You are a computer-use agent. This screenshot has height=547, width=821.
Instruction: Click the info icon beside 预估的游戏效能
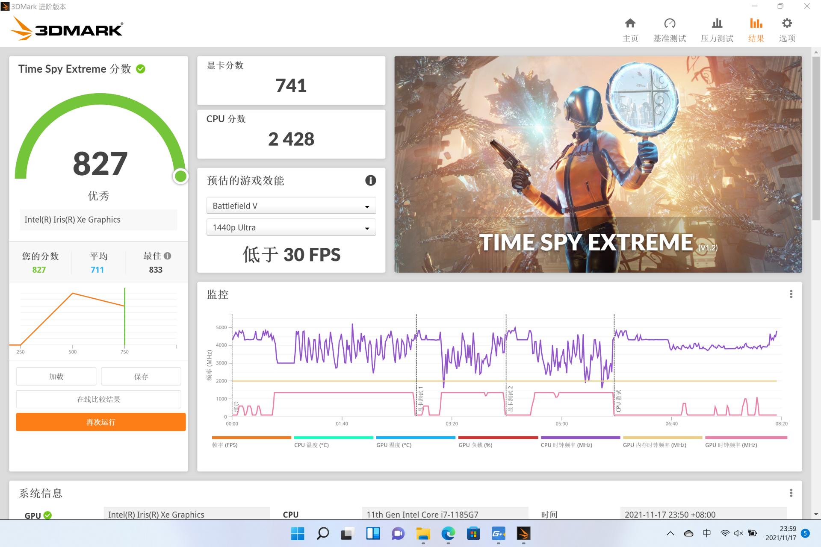click(370, 180)
